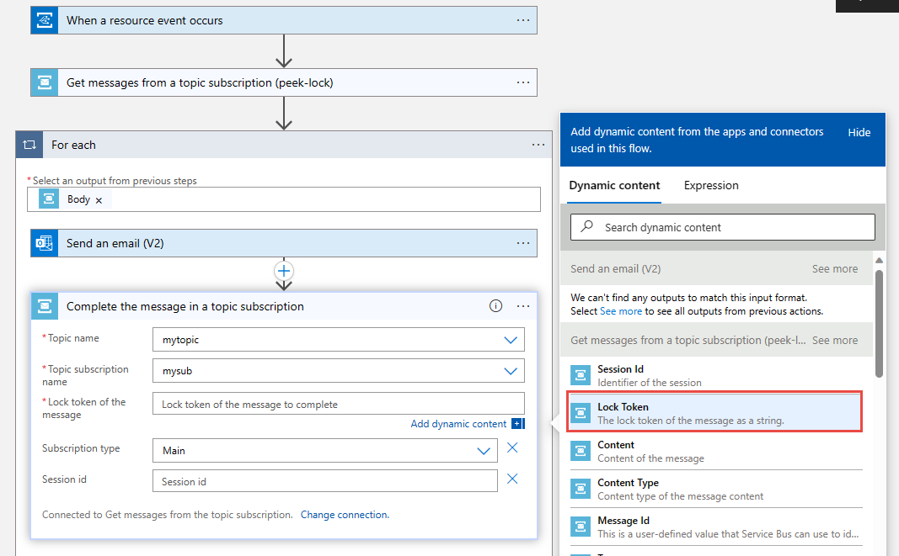Image resolution: width=899 pixels, height=556 pixels.
Task: Open the Send an email ellipsis menu
Action: (x=523, y=243)
